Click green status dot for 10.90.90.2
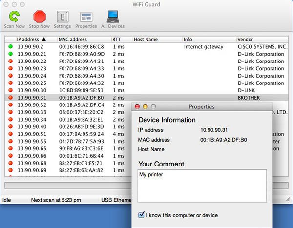The image size is (293, 228). tap(10, 47)
